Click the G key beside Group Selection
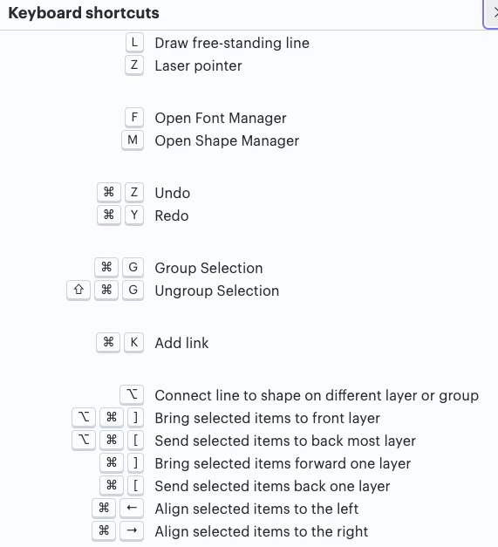The image size is (498, 547). [x=133, y=268]
